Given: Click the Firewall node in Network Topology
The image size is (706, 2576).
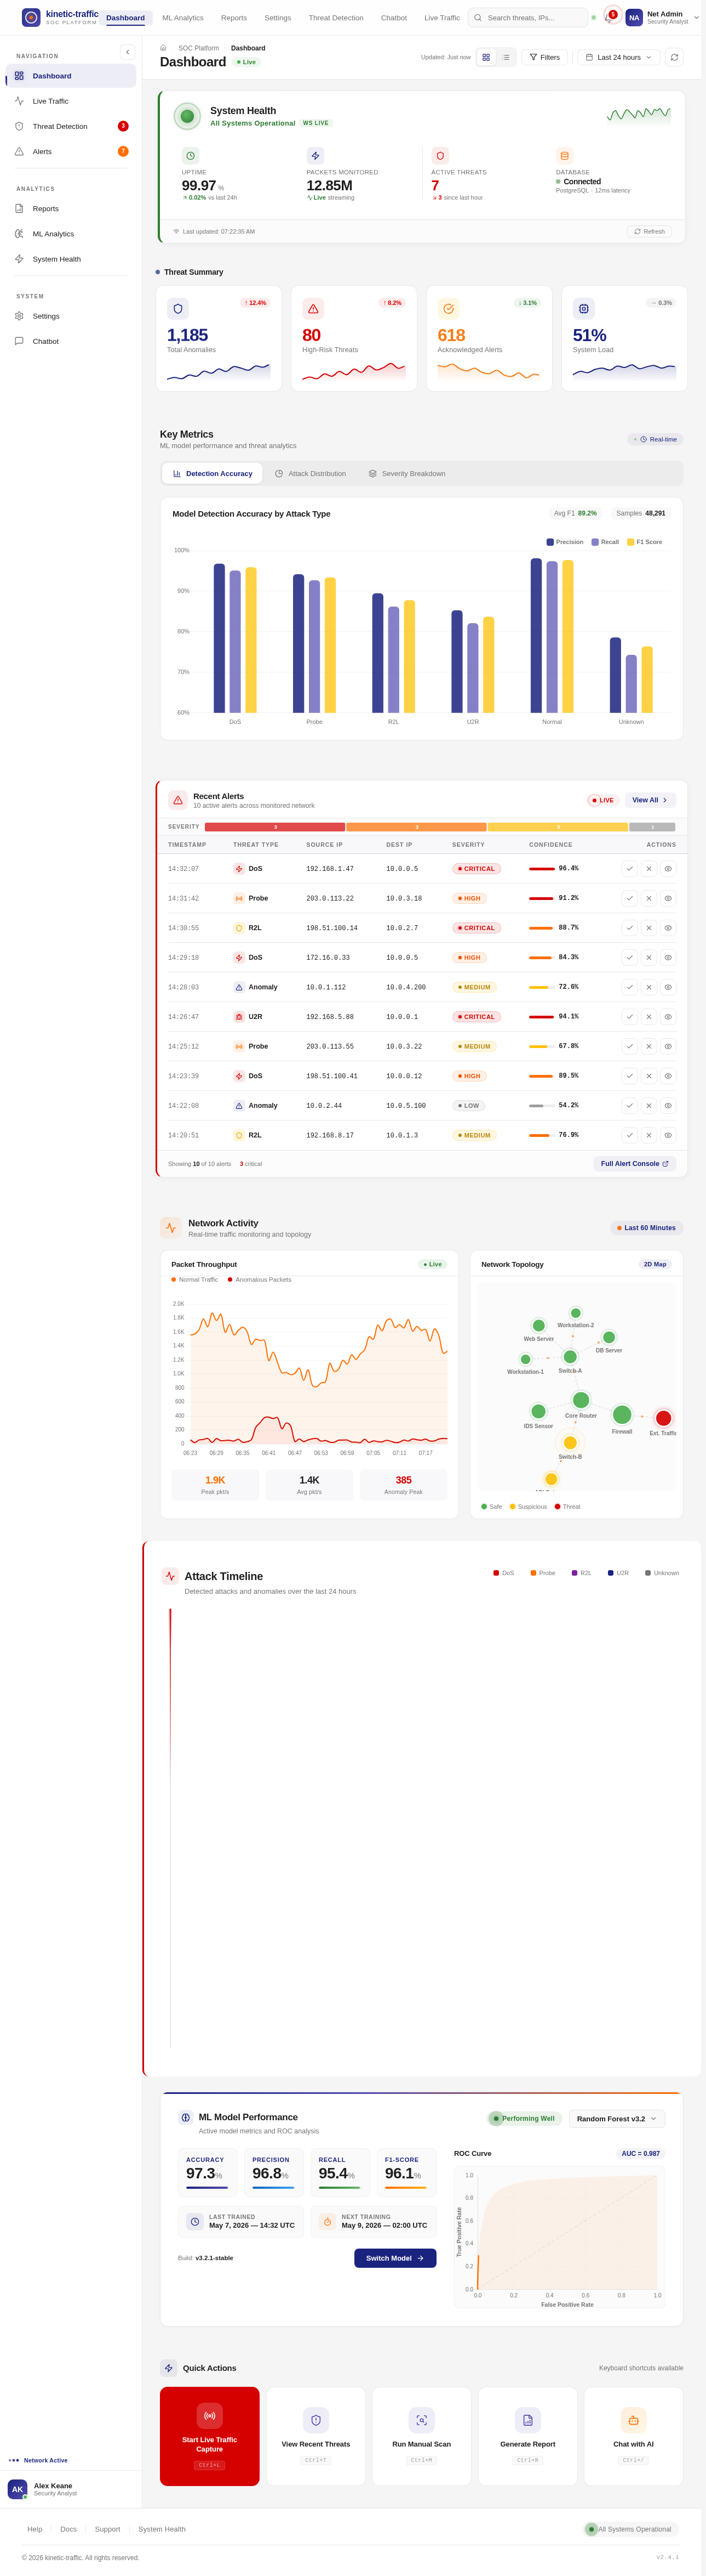Looking at the screenshot, I should click(x=622, y=1414).
